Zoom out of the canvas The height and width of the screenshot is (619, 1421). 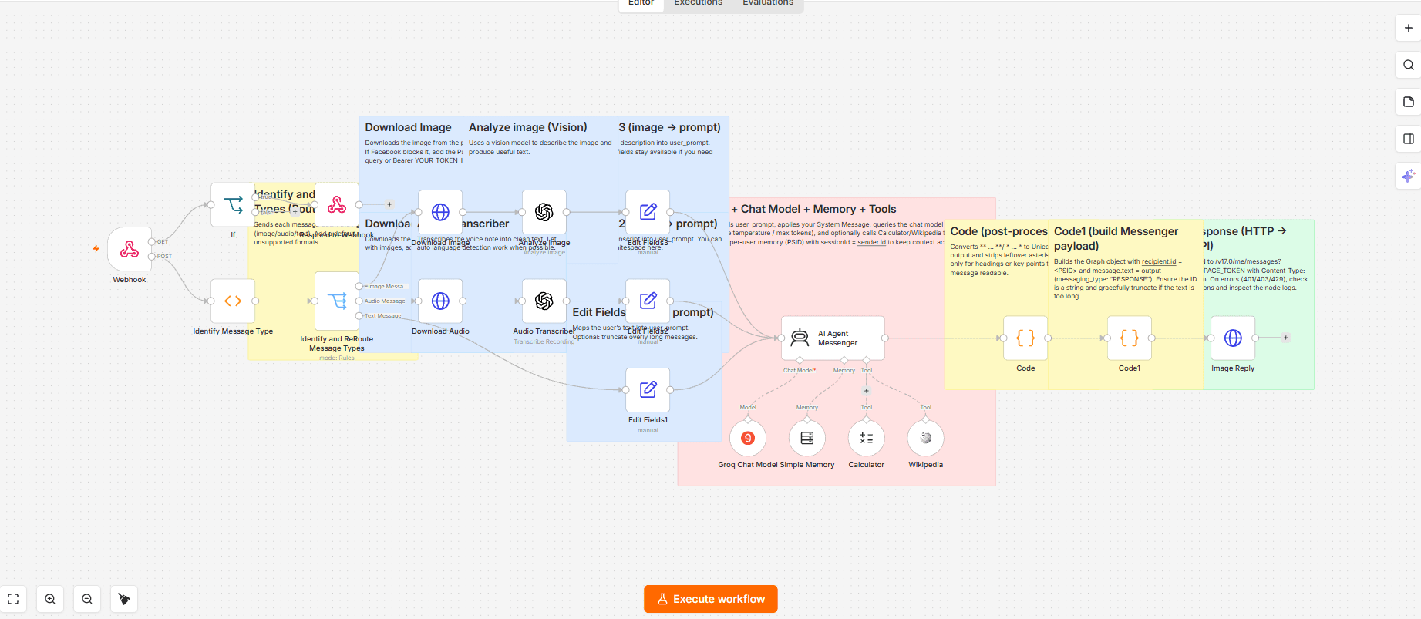[x=87, y=599]
